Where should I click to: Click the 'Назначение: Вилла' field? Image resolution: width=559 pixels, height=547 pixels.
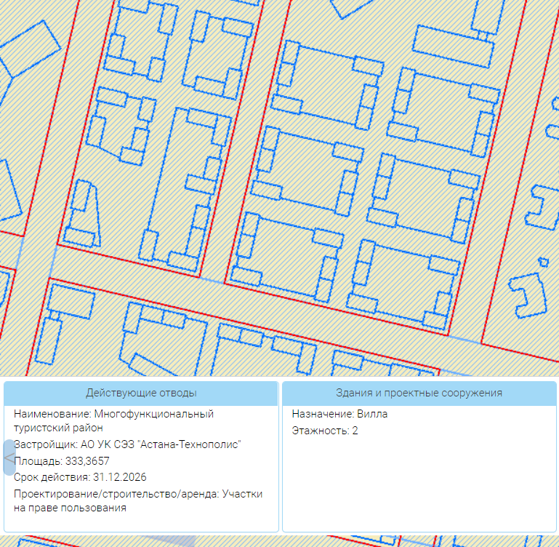(339, 414)
